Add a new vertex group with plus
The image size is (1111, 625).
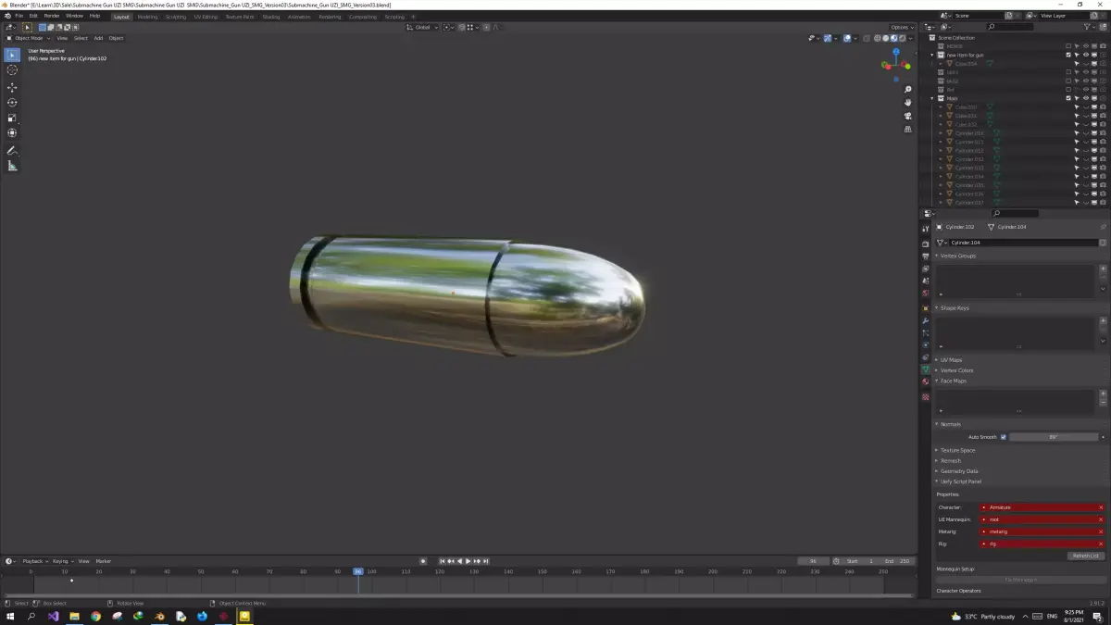pos(1103,269)
